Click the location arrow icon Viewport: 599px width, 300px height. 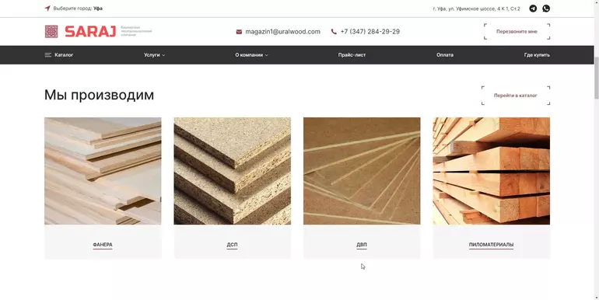click(x=47, y=9)
